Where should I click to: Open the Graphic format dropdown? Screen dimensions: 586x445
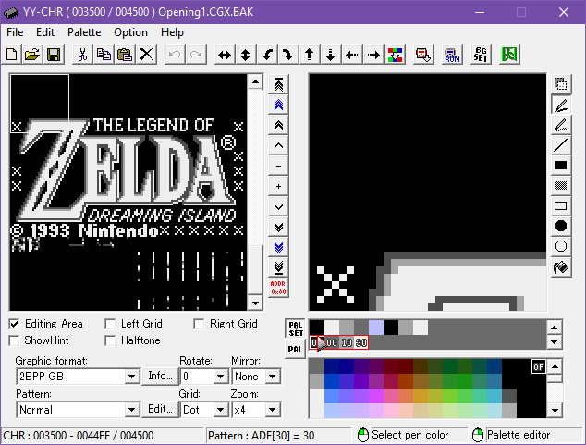(131, 377)
